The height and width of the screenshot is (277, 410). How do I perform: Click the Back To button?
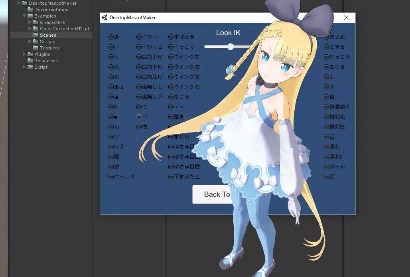click(x=212, y=194)
